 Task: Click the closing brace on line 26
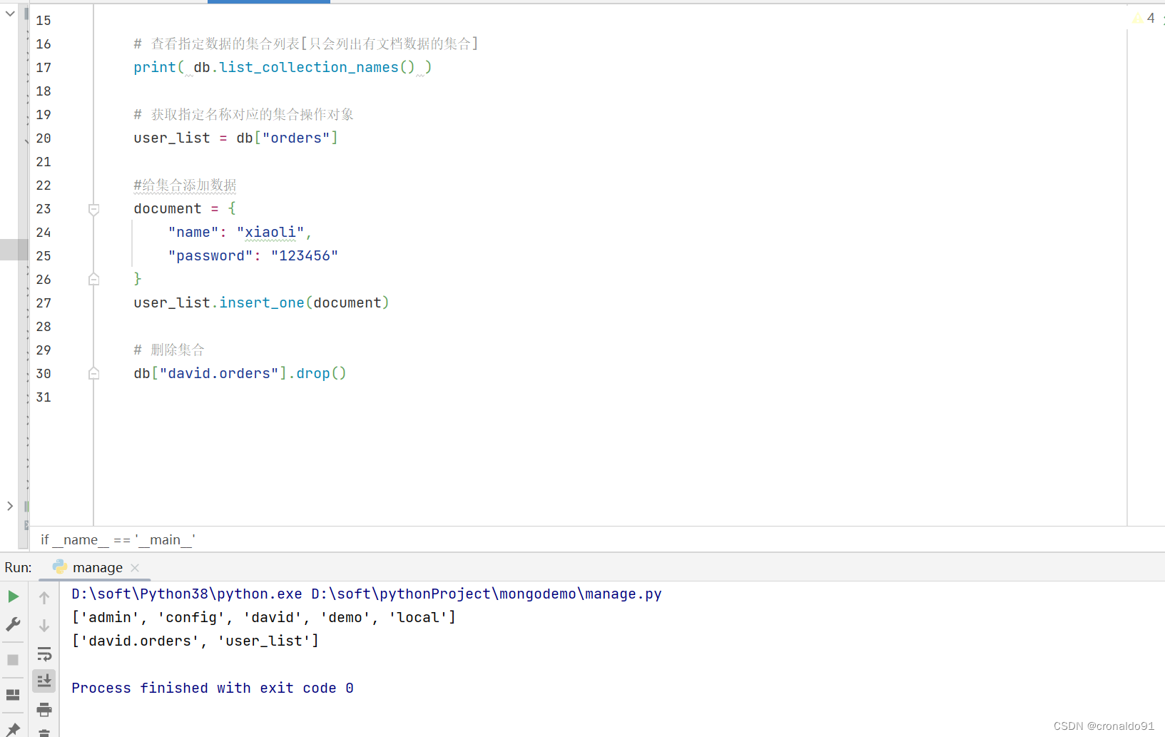click(138, 279)
